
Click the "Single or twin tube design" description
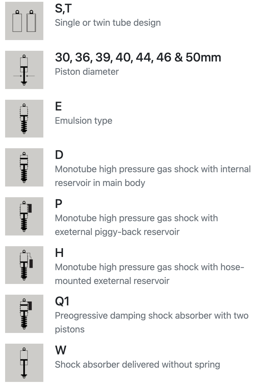[108, 23]
